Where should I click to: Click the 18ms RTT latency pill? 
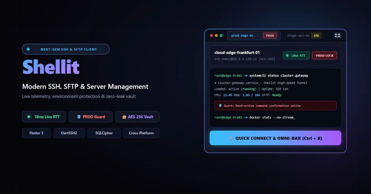(296, 56)
